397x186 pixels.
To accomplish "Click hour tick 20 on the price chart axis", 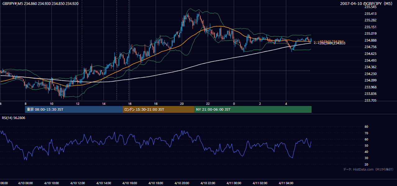I will (x=182, y=104).
